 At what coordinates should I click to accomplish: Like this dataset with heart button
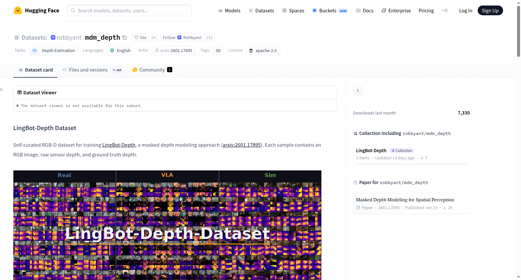(140, 37)
